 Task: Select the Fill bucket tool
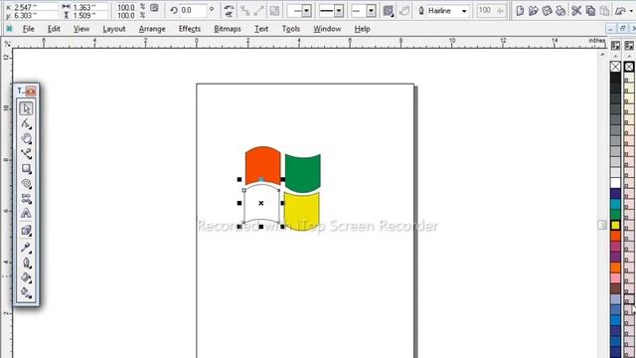click(x=27, y=278)
